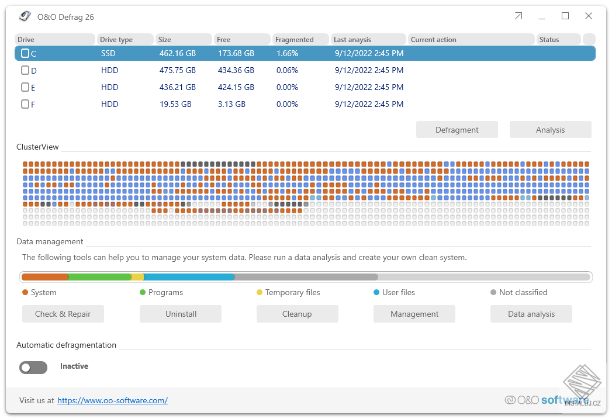Select the 424.15 GB free space cell
The image size is (612, 419).
tap(236, 87)
